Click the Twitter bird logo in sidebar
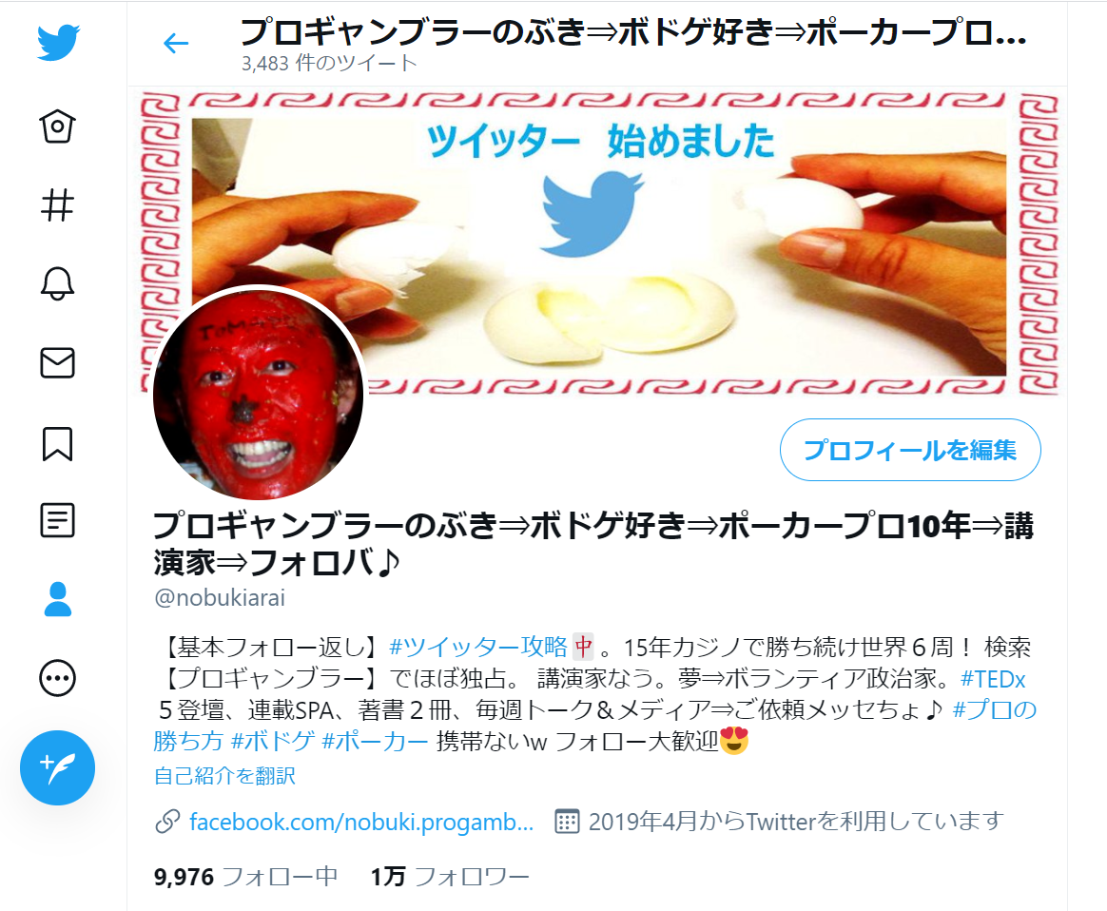 58,43
